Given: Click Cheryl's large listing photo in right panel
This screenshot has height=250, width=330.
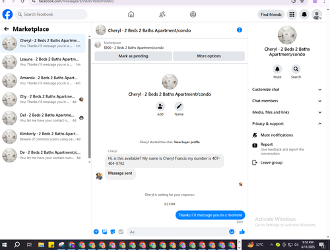Looking at the screenshot, I should click(x=287, y=35).
